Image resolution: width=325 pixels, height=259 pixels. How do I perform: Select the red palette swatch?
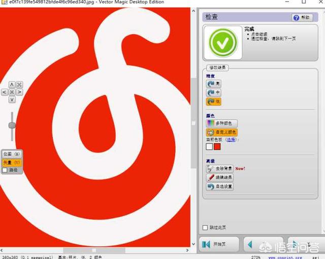tap(217, 146)
